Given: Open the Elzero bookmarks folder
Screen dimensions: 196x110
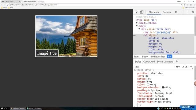Looking at the screenshot, I should (x=4, y=8).
